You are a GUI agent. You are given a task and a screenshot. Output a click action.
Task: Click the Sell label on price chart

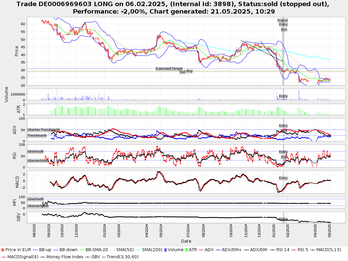pyautogui.click(x=182, y=72)
